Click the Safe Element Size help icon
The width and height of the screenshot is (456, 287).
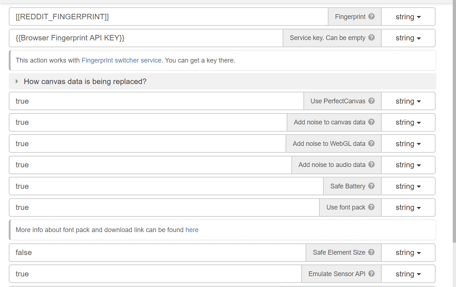(372, 252)
